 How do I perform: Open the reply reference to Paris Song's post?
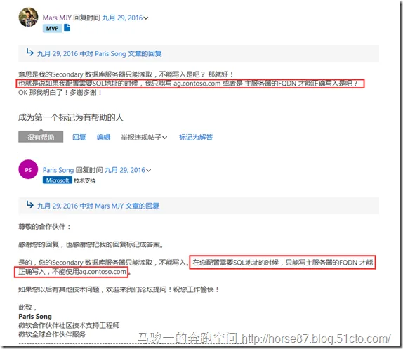pos(99,53)
